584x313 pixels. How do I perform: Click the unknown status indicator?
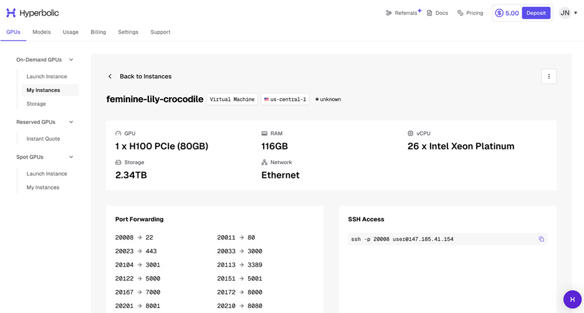pos(328,100)
